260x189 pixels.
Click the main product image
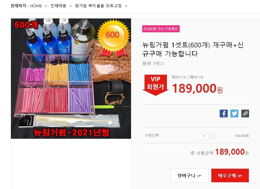click(x=71, y=79)
